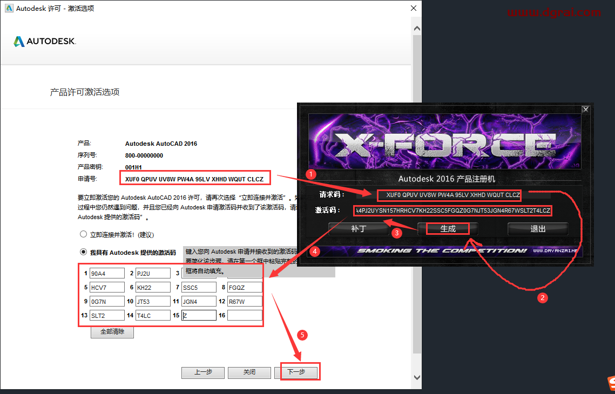
Task: Click the empty activation code field 16
Action: 245,315
